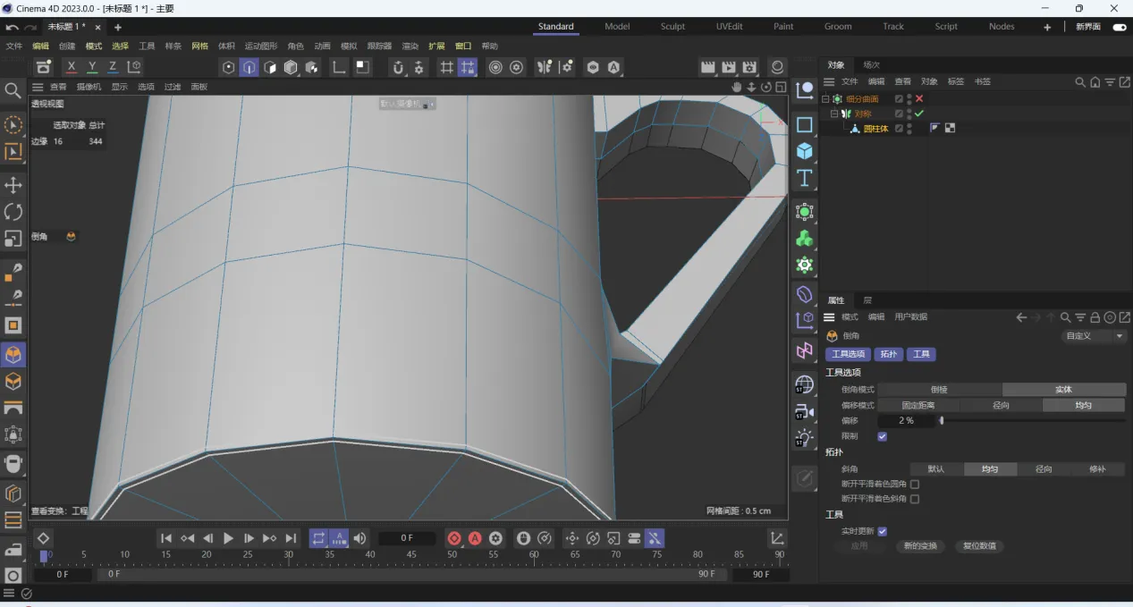
Task: Select the Rotate tool in left toolbar
Action: [x=13, y=212]
